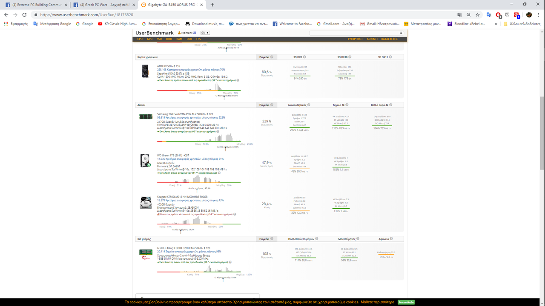Click the help icon next to 3D DX10
Image resolution: width=545 pixels, height=306 pixels.
coord(350,57)
